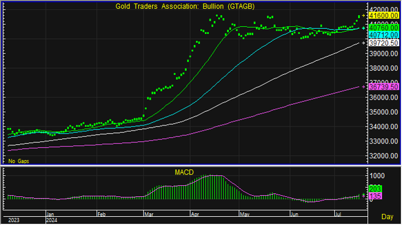Select the cyan 40712.00 moving average label
This screenshot has width=402, height=225.
[x=383, y=35]
